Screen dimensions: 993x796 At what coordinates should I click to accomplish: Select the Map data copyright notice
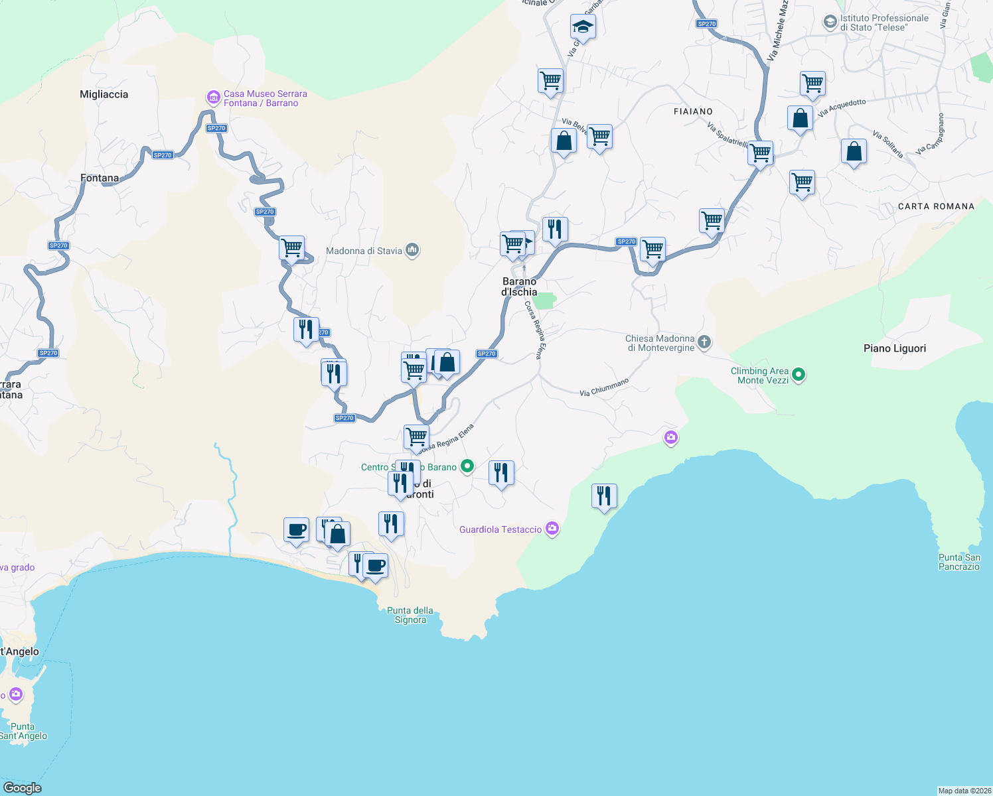[957, 790]
